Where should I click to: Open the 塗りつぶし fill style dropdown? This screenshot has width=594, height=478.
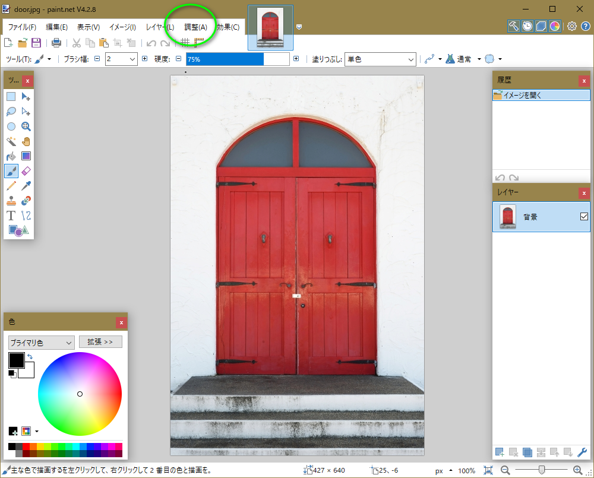tap(380, 59)
